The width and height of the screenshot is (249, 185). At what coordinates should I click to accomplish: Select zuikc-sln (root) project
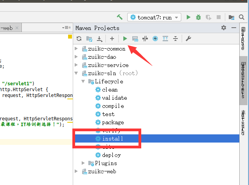(113, 73)
